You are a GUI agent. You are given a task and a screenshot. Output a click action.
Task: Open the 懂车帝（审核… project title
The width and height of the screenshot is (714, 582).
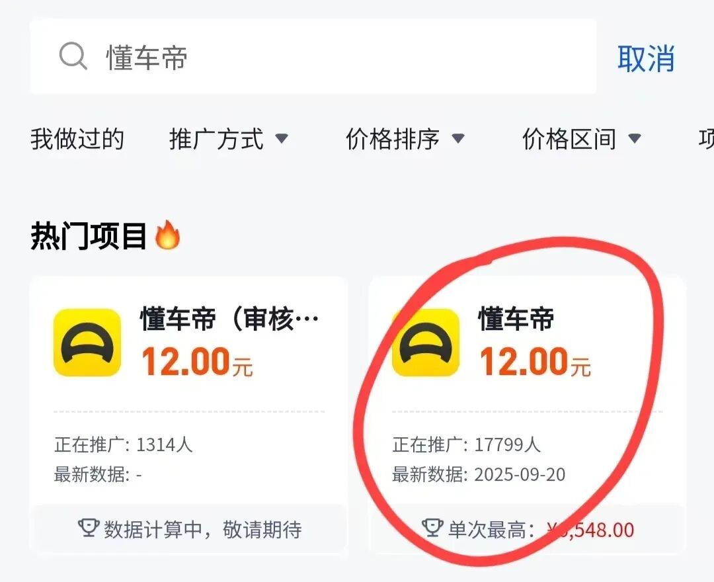tap(229, 319)
